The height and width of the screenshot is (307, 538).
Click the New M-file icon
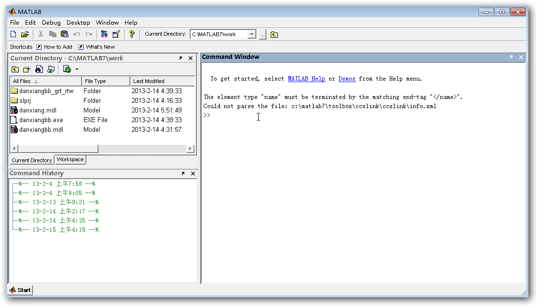click(14, 34)
